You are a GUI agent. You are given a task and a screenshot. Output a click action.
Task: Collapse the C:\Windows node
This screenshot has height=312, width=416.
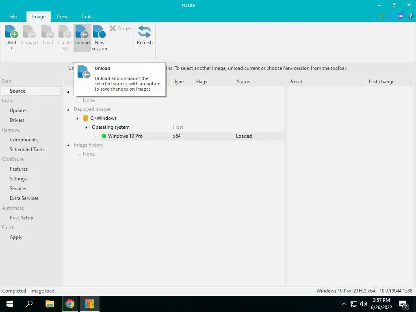tap(77, 118)
